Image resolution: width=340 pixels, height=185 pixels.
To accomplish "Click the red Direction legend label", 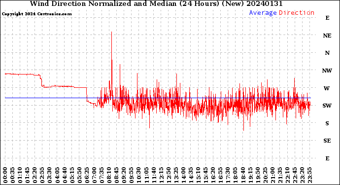I will 297,13.
